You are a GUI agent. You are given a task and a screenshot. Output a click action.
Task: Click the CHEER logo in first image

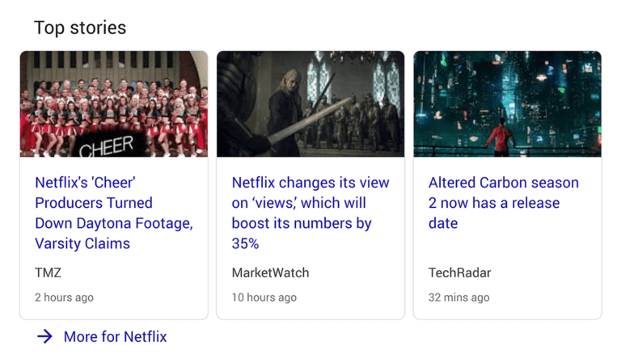(112, 146)
